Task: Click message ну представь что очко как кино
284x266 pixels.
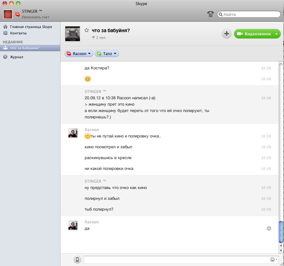Action: coord(116,188)
